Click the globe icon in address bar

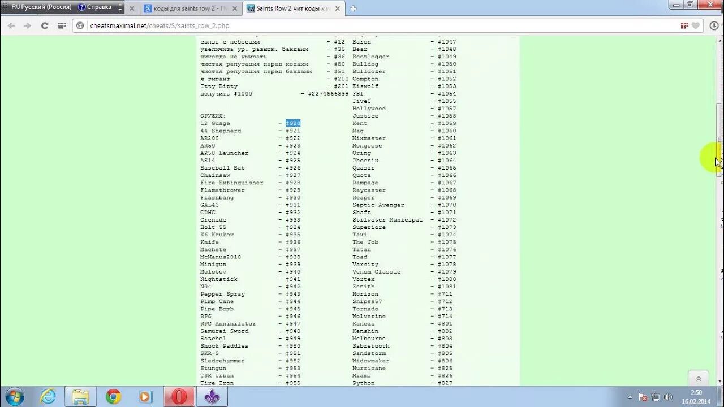tap(80, 25)
